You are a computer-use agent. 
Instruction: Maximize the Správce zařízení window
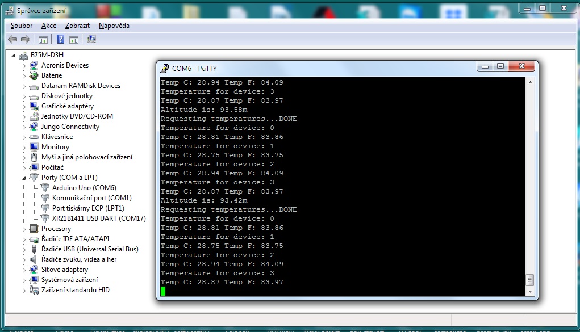tap(543, 8)
